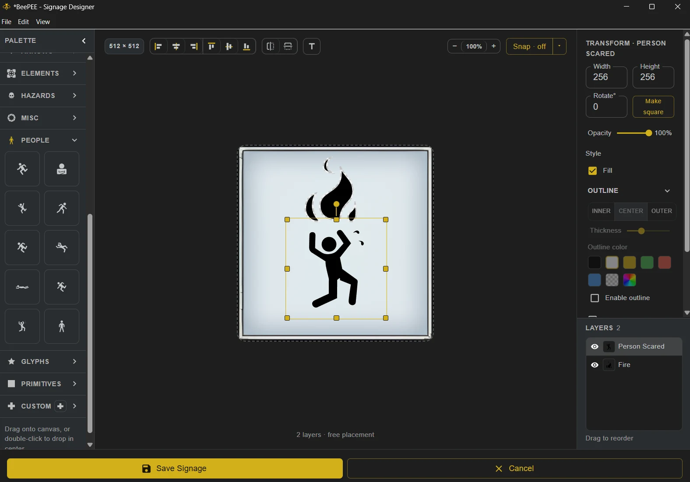This screenshot has width=690, height=482.
Task: Align selection to top edge
Action: [x=211, y=46]
